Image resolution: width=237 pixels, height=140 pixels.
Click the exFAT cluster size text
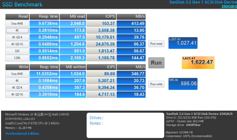coord(185,121)
